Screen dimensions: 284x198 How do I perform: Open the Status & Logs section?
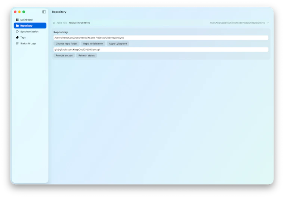[30, 43]
